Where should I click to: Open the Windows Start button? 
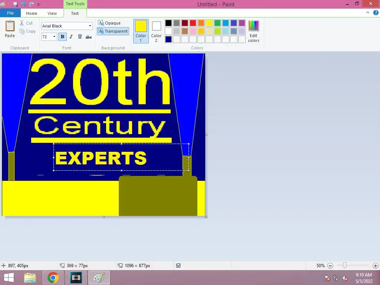(x=9, y=278)
